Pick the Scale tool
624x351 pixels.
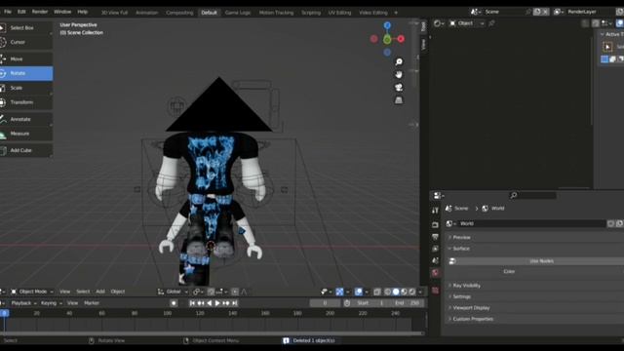25,88
